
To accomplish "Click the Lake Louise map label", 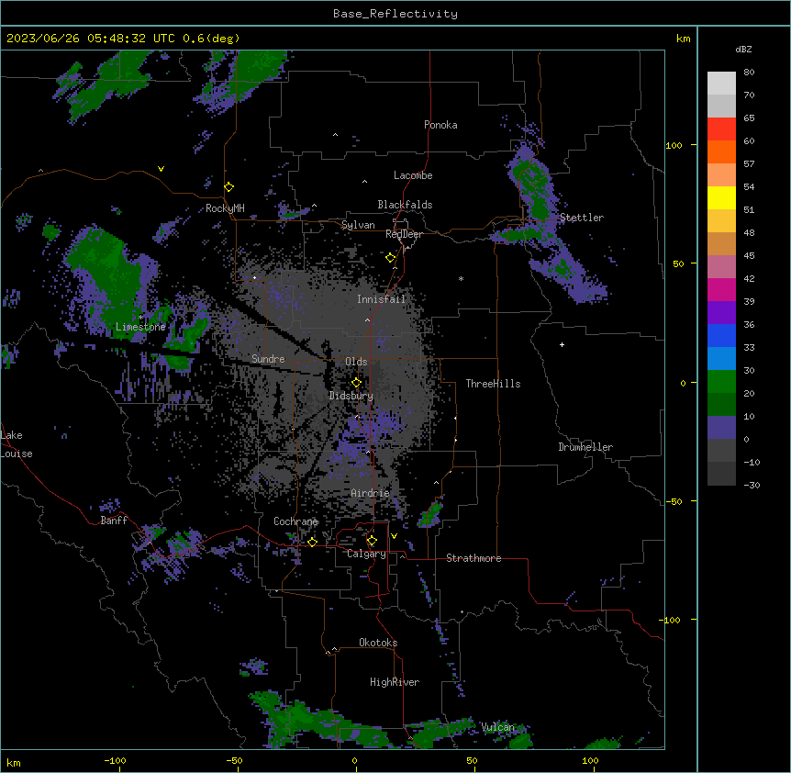I will point(17,444).
